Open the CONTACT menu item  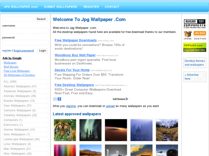112,7
